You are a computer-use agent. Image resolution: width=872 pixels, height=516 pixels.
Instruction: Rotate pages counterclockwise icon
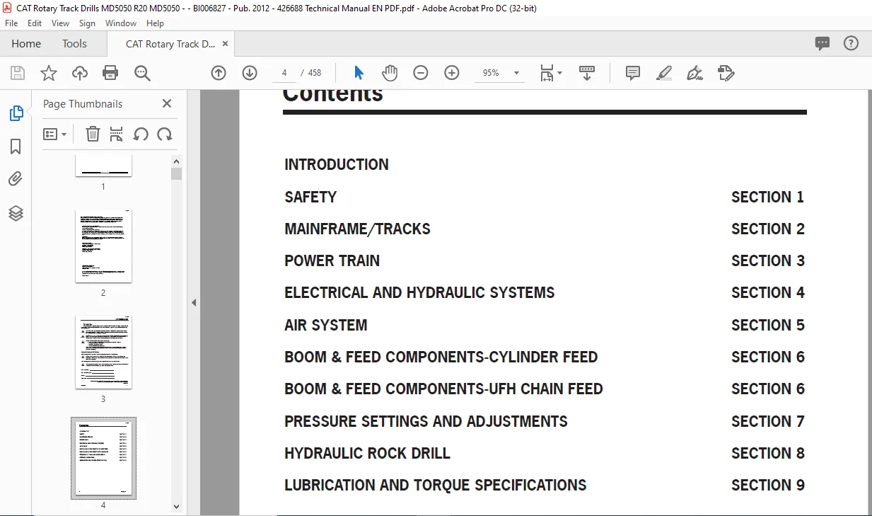coord(141,134)
